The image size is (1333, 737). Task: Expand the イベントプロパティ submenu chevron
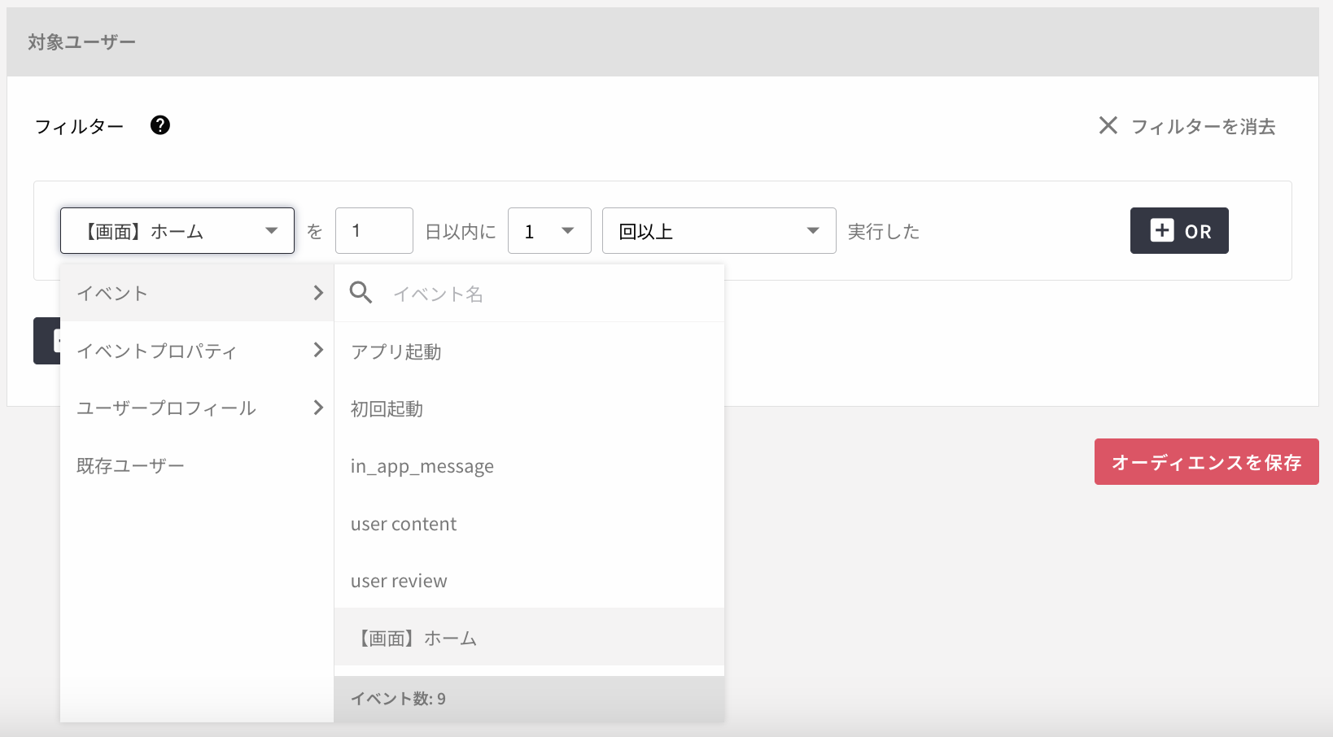click(318, 350)
